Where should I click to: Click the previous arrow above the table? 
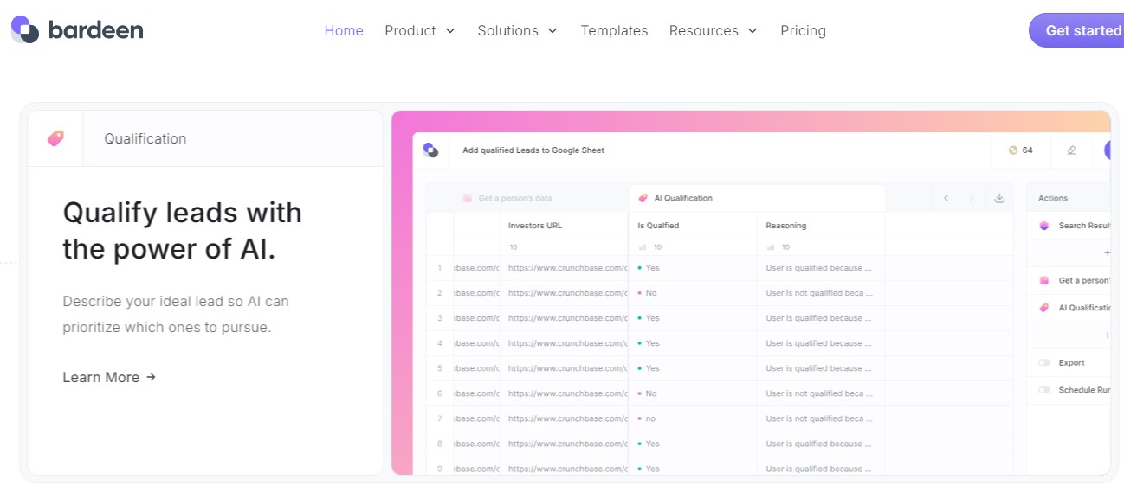coord(946,198)
